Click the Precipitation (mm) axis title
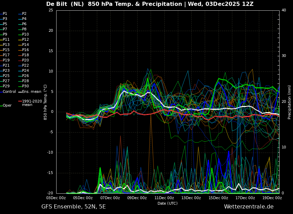The image size is (293, 214). (x=290, y=102)
